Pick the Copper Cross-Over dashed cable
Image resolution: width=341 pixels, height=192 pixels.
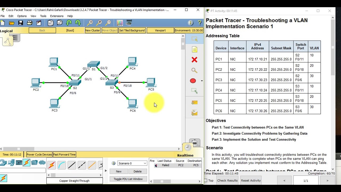click(x=82, y=165)
